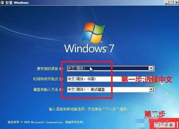Close the 安装 Windows setup window
Viewport: 179px width, 129px height.
point(176,2)
